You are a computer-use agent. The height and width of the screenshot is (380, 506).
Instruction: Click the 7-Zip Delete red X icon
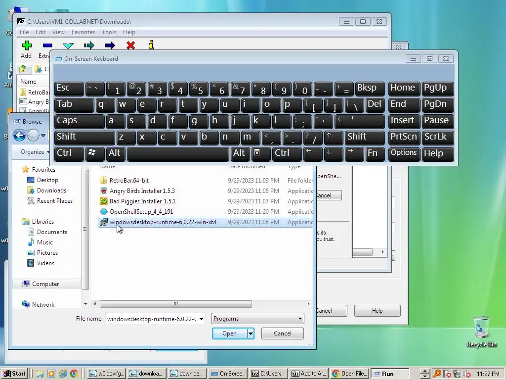[x=130, y=45]
